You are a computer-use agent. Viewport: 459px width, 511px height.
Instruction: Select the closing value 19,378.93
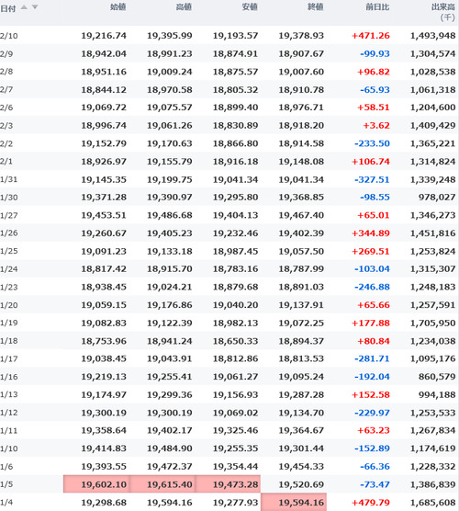point(301,36)
